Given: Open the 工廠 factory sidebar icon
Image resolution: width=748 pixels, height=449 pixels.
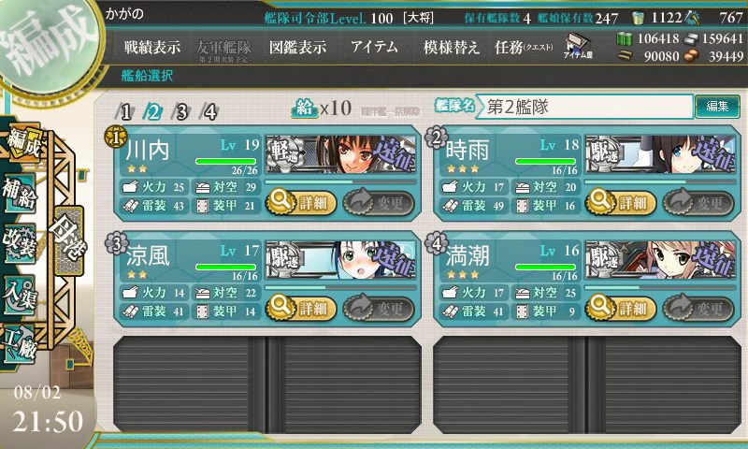Looking at the screenshot, I should 19,344.
